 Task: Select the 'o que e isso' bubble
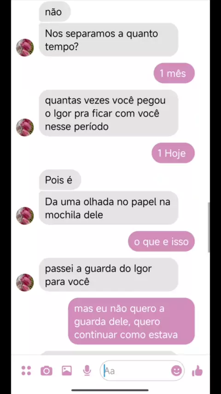161,241
